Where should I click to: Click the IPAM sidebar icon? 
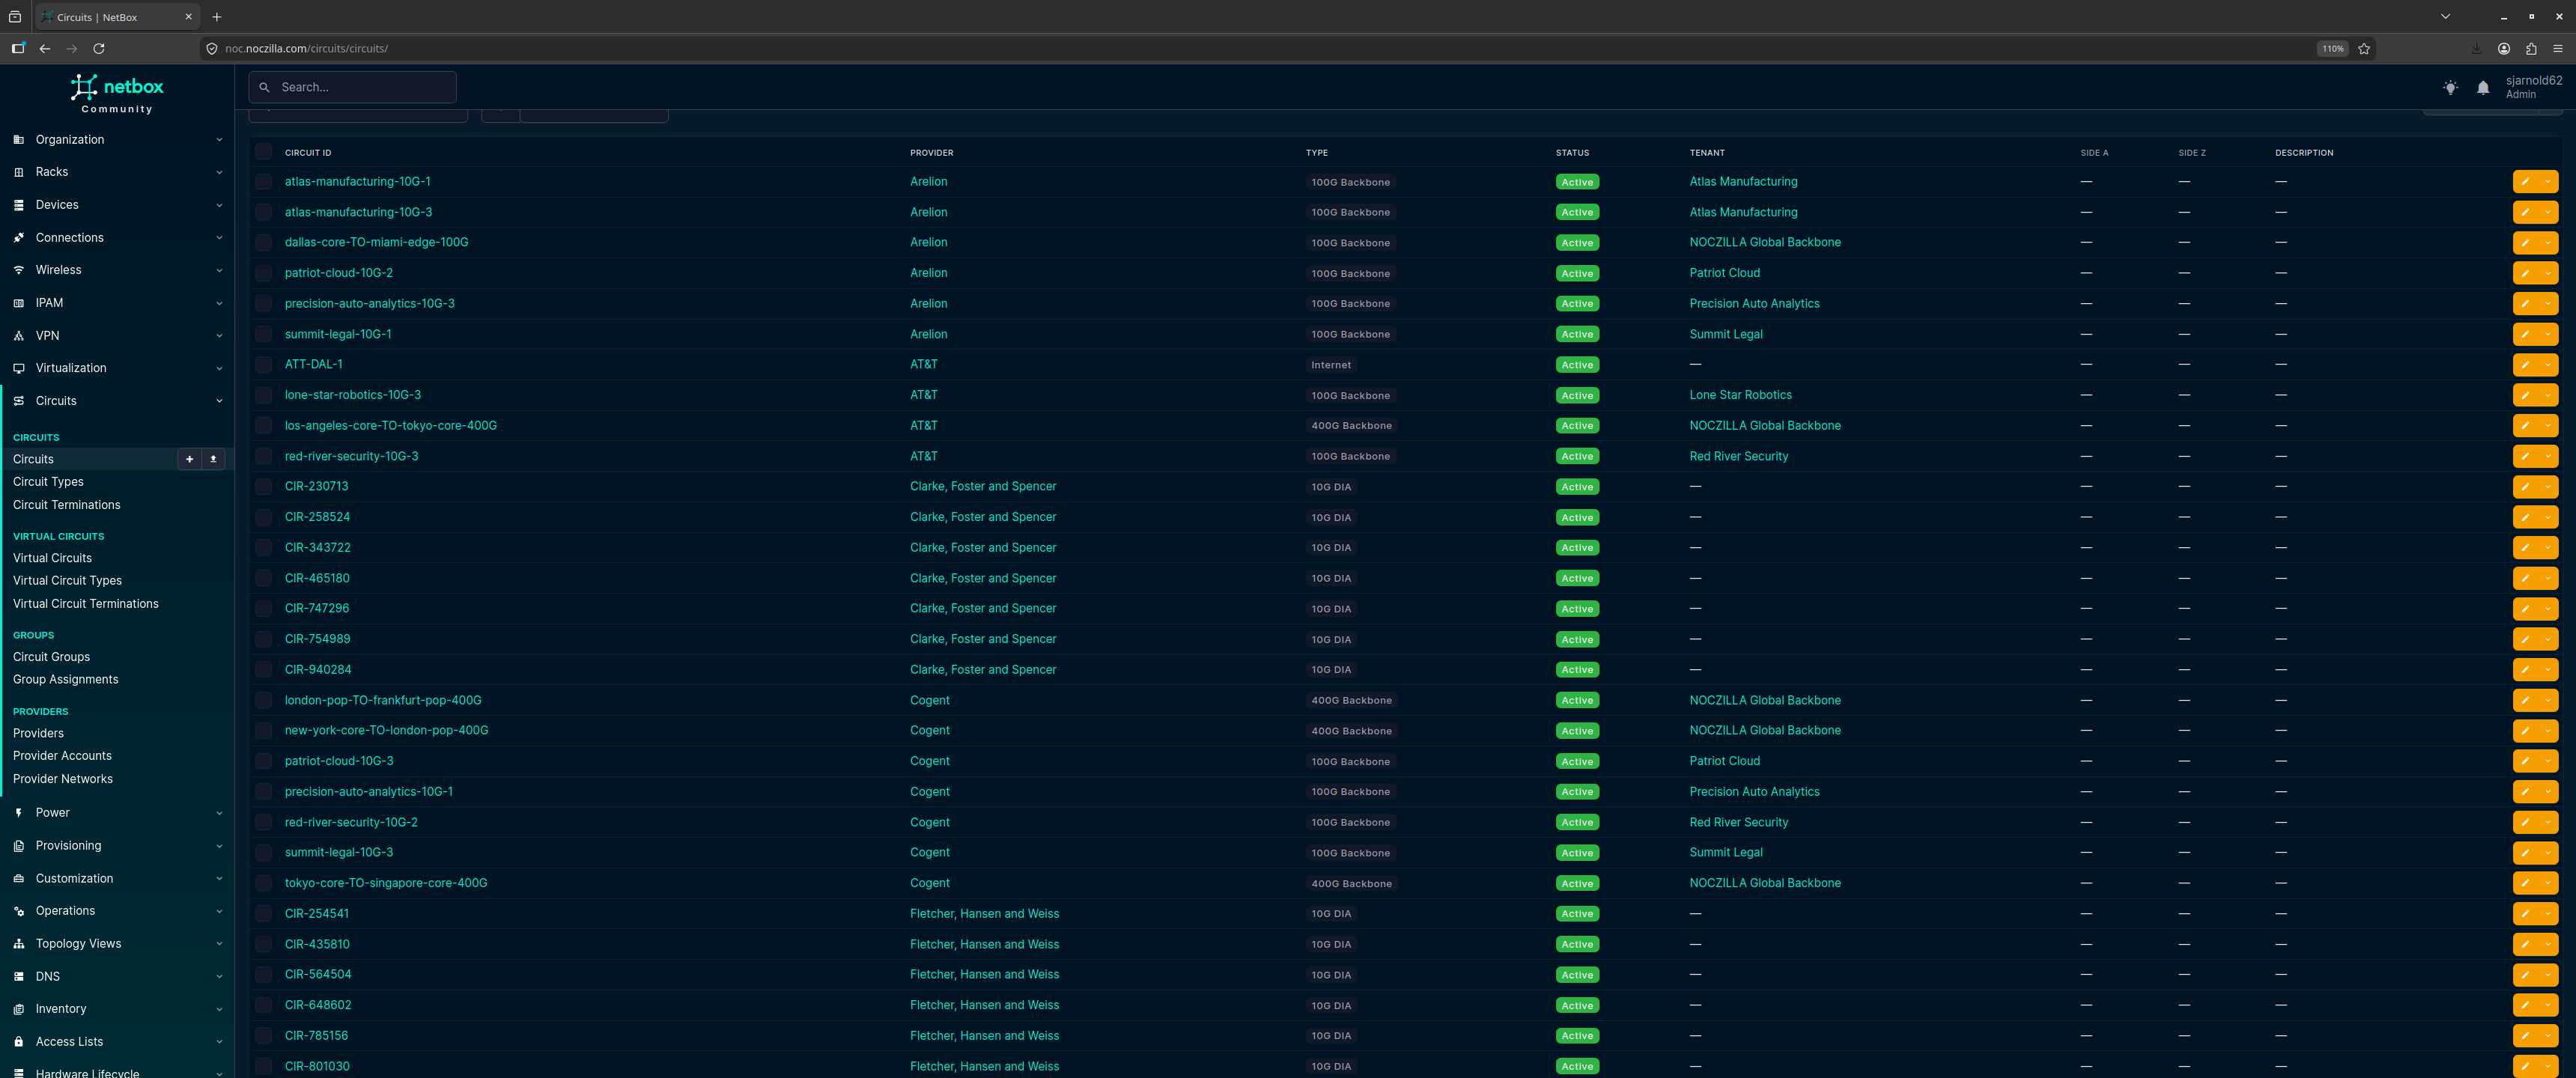coord(18,303)
